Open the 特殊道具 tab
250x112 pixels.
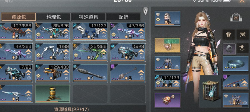click(89, 17)
